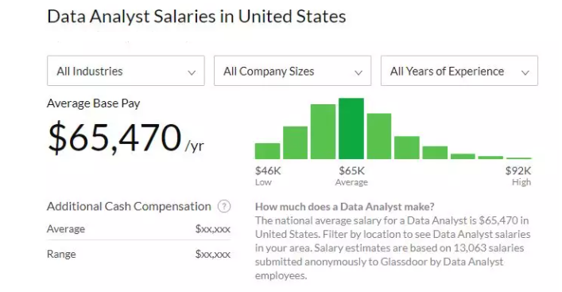
Task: Click the hidden Range compensation value
Action: coord(213,255)
